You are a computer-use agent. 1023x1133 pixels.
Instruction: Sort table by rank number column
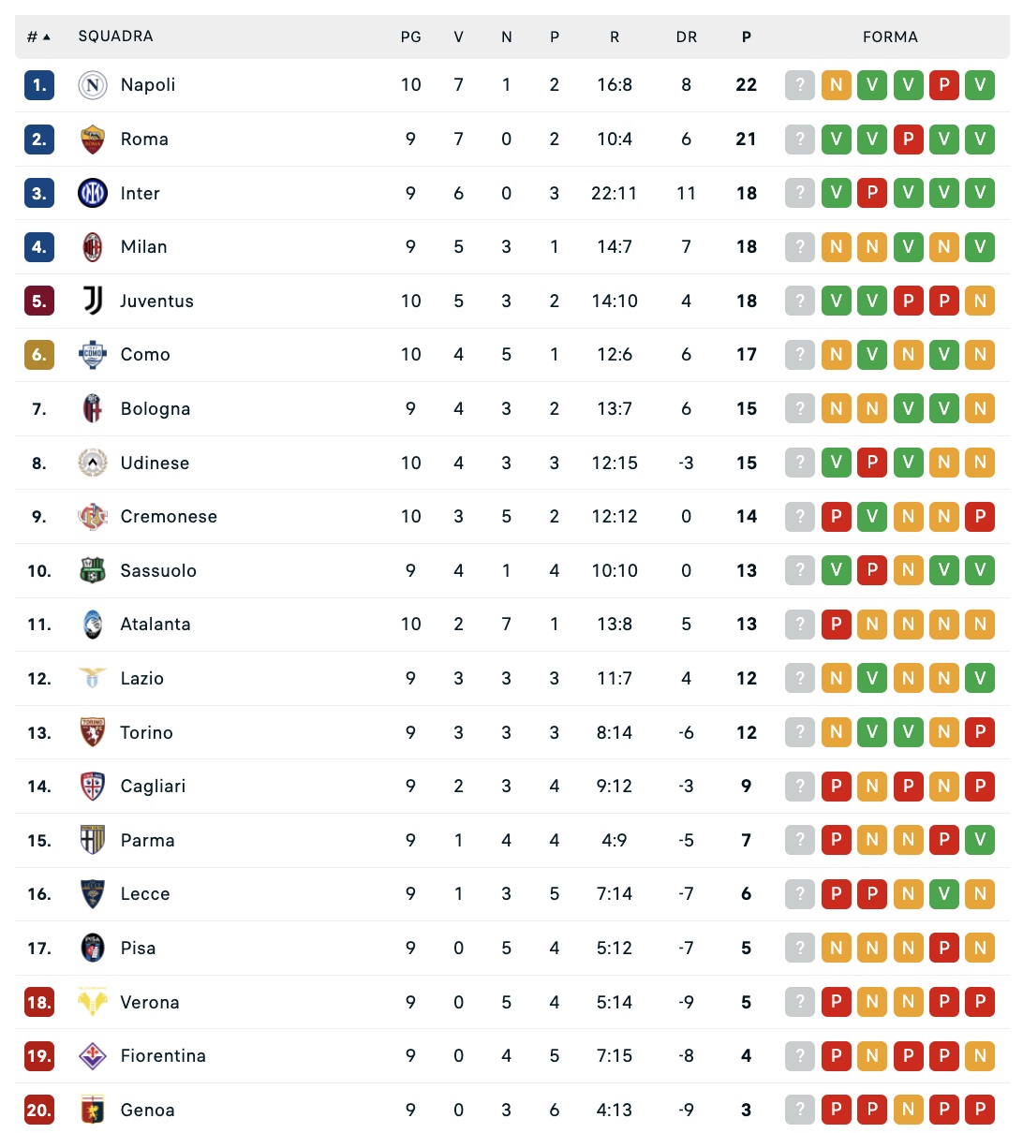pyautogui.click(x=38, y=37)
